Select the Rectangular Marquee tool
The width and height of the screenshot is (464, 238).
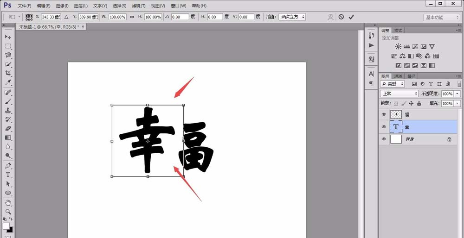tap(8, 46)
